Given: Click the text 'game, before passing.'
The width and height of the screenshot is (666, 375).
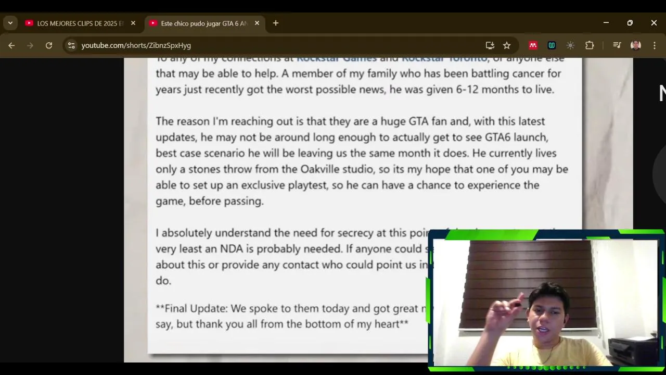Looking at the screenshot, I should [x=210, y=201].
